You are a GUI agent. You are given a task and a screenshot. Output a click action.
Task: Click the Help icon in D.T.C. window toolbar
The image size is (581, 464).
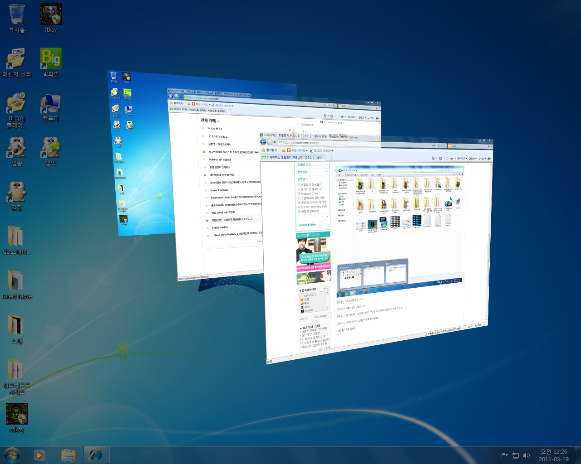point(488,159)
